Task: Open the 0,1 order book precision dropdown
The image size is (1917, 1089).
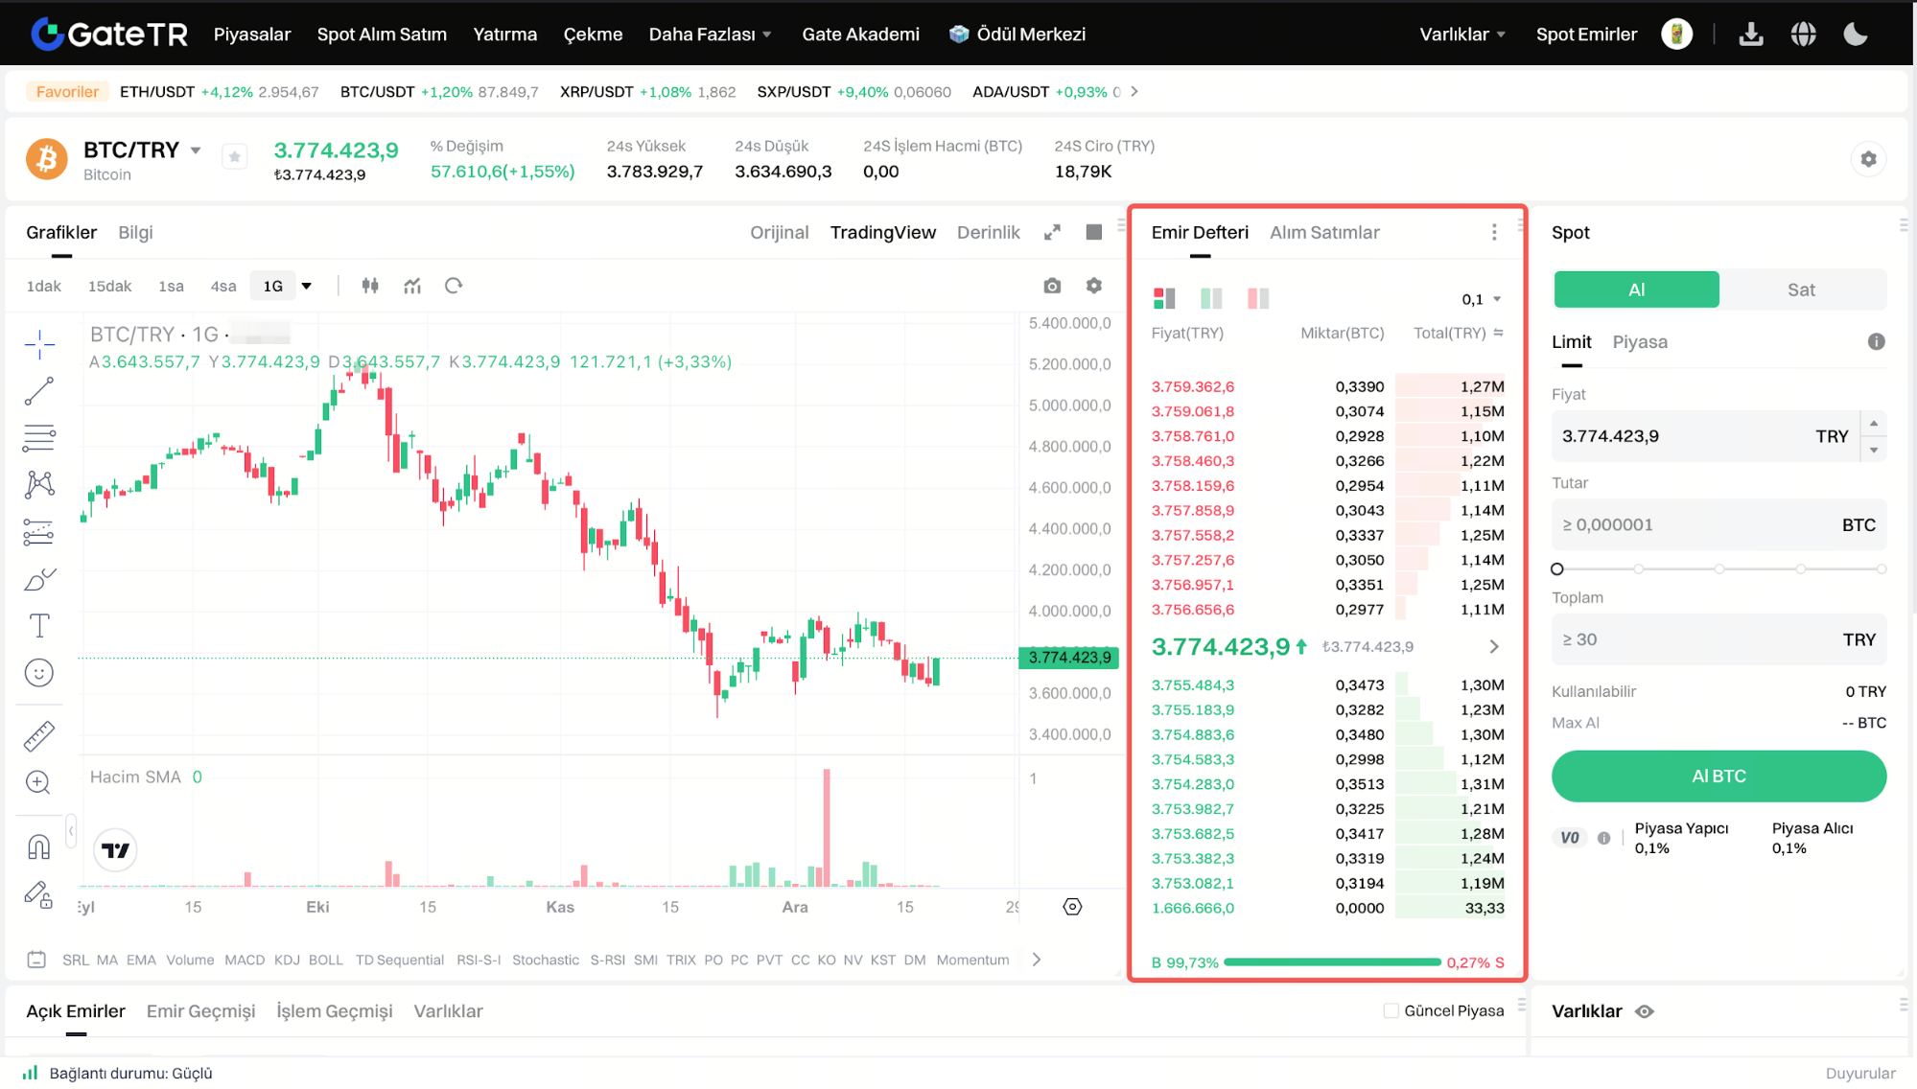Action: coord(1482,299)
